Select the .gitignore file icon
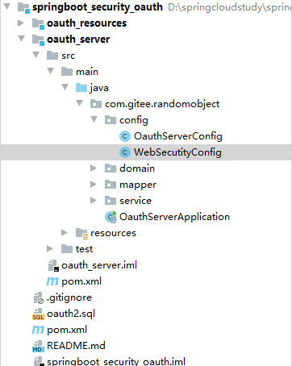Viewport: 292px width, 366px height. (39, 297)
